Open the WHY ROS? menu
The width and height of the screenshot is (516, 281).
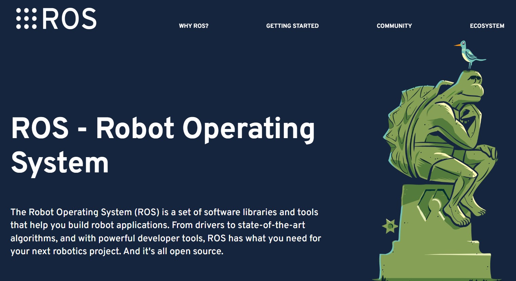(x=194, y=26)
